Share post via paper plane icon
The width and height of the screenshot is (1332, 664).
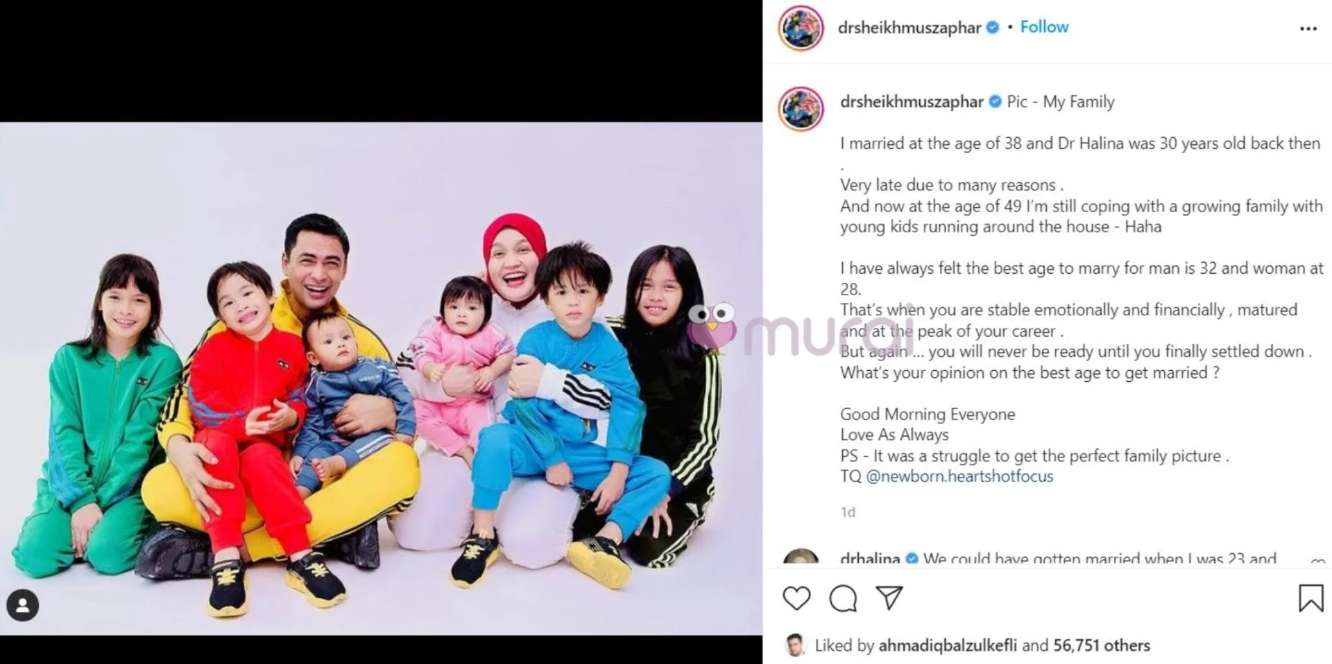point(889,598)
